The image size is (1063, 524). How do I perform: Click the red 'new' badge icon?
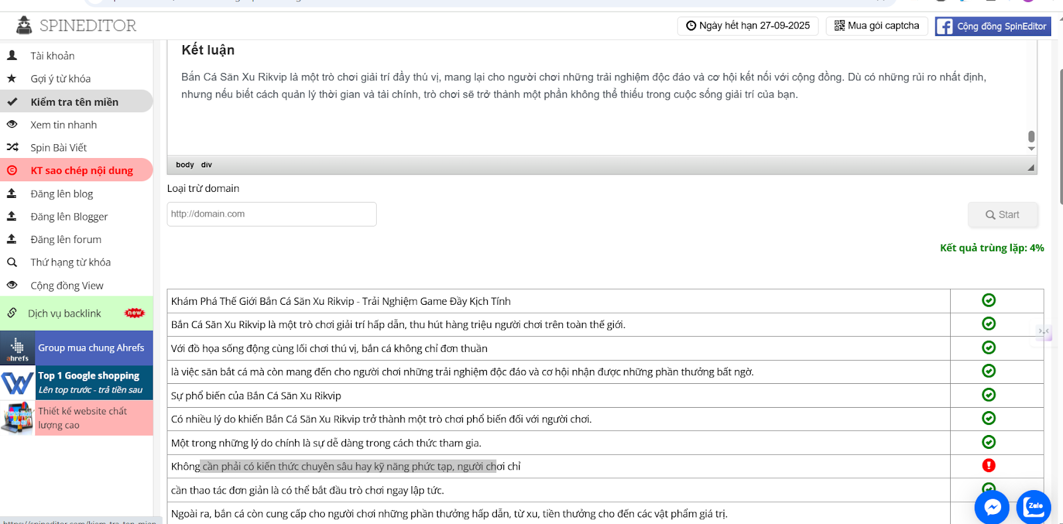point(134,313)
